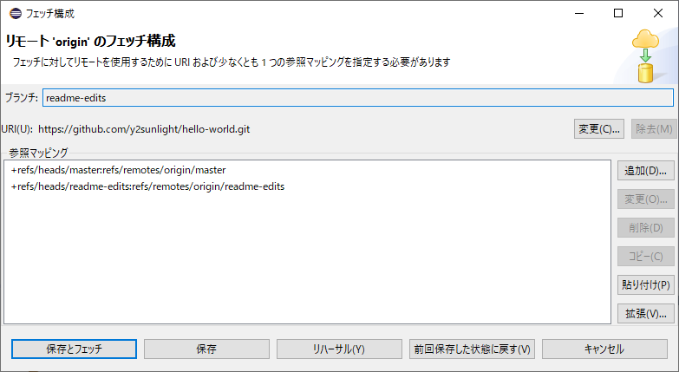
Task: Click 前回保存した状態に戻す(V) button
Action: (x=472, y=349)
